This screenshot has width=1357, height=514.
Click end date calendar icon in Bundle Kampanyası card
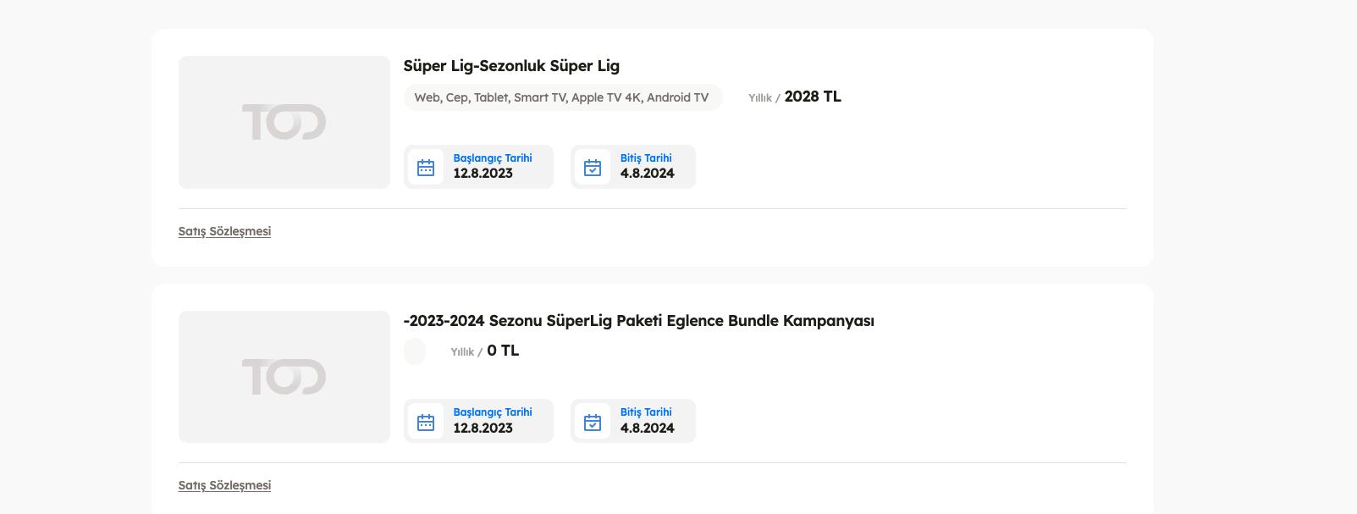tap(593, 422)
